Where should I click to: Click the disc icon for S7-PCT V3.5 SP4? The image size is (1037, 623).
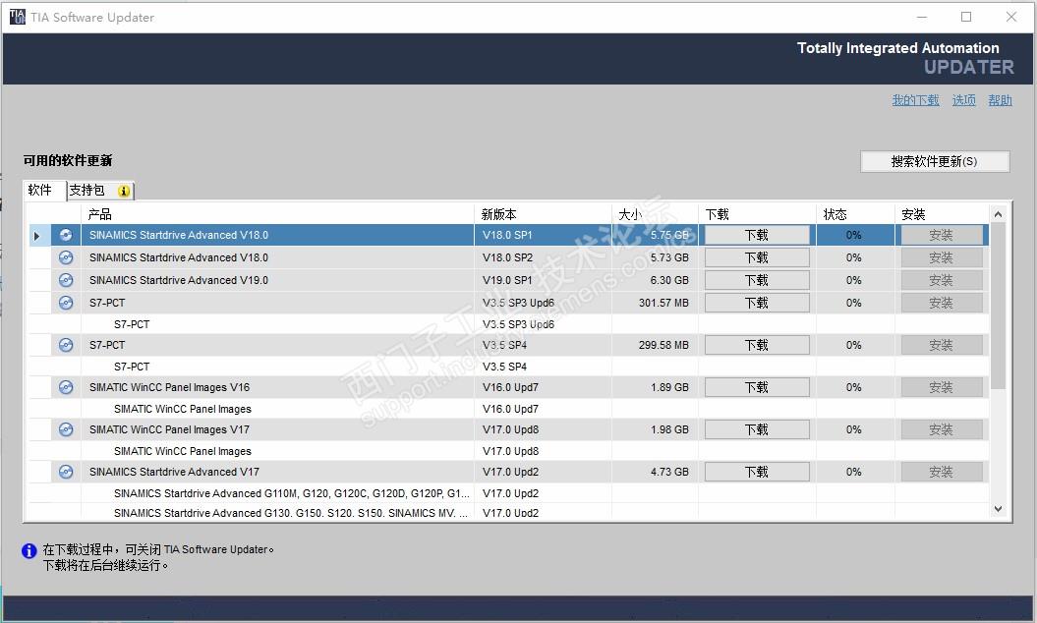click(x=66, y=345)
